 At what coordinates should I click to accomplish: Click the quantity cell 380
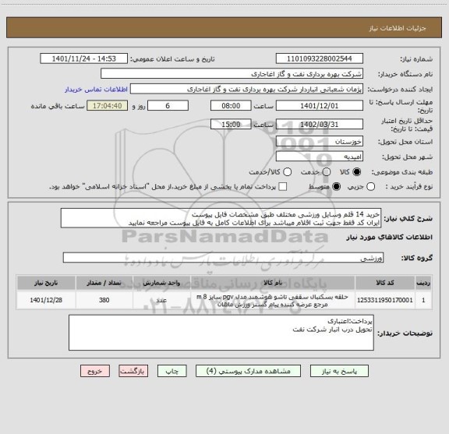104,300
